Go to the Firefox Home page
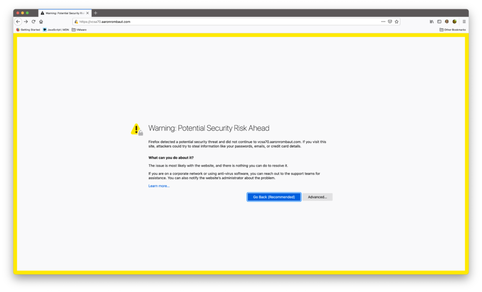 coord(41,22)
